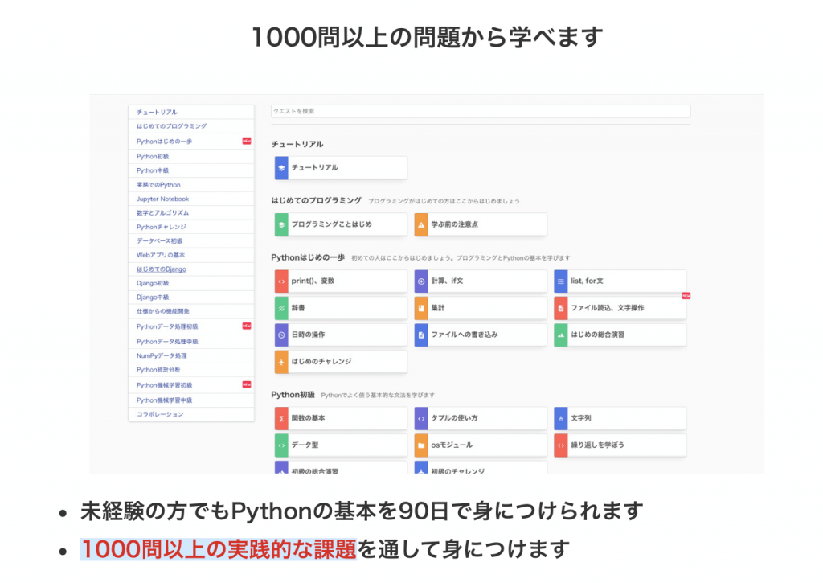The height and width of the screenshot is (583, 823).
Task: Open コラボレーション in the sidebar list
Action: coord(160,414)
